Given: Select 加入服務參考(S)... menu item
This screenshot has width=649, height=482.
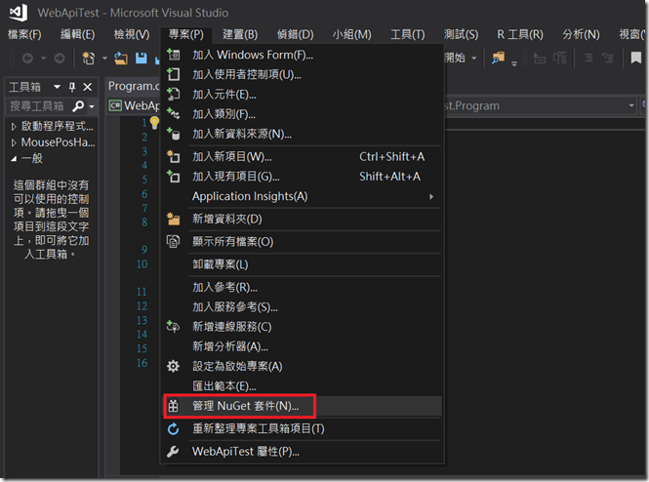Looking at the screenshot, I should pos(303,307).
